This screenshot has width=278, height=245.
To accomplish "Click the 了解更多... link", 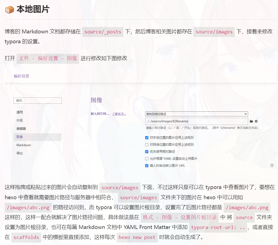I will [x=119, y=114].
